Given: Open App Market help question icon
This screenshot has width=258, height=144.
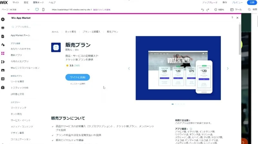Looking at the screenshot, I should tap(232, 18).
